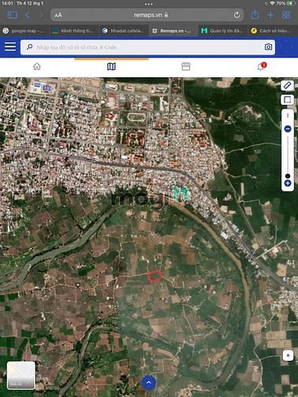Screen dimensions: 298x397
Task: Locate my current position
Action: 288,355
